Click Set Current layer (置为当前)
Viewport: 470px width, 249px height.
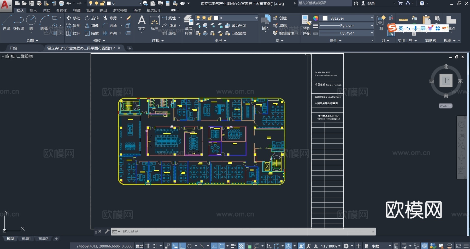click(236, 26)
